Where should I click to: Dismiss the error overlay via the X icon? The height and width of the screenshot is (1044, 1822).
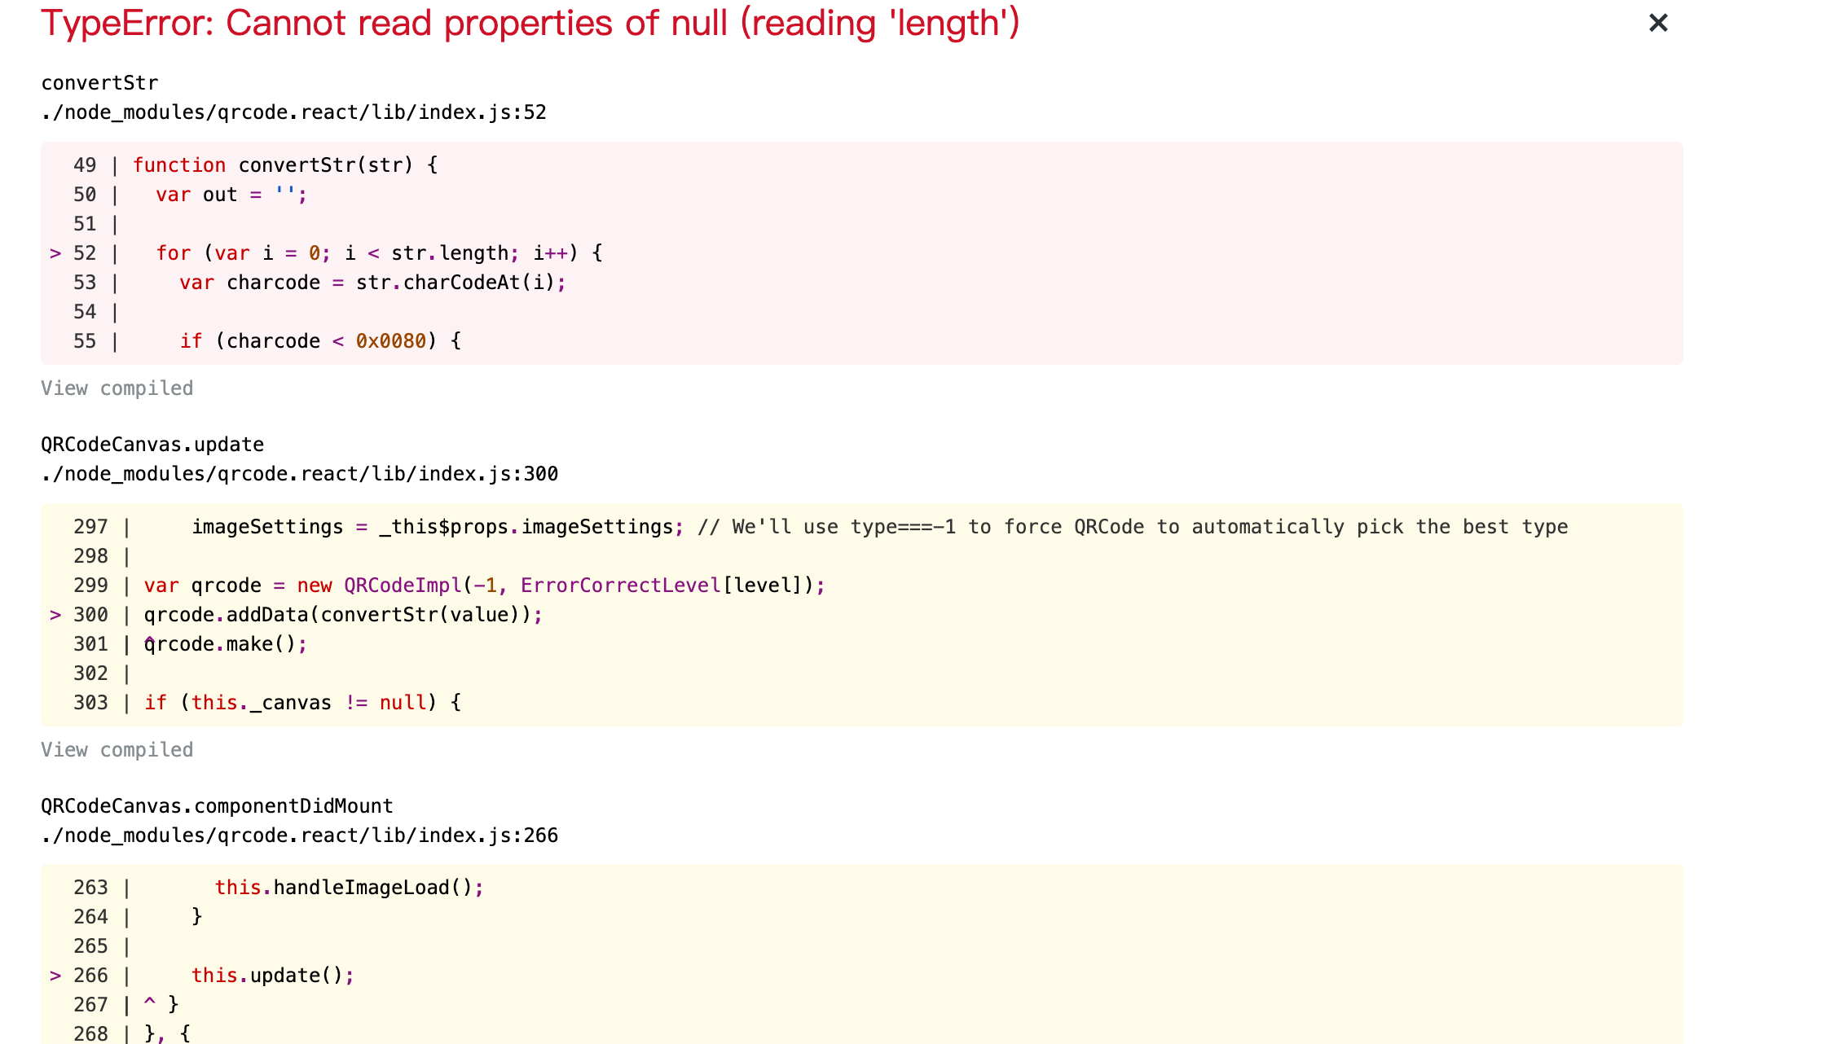coord(1658,23)
